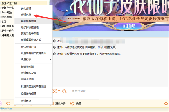Click the 播放伴奏 button
The height and width of the screenshot is (112, 169).
click(x=60, y=104)
